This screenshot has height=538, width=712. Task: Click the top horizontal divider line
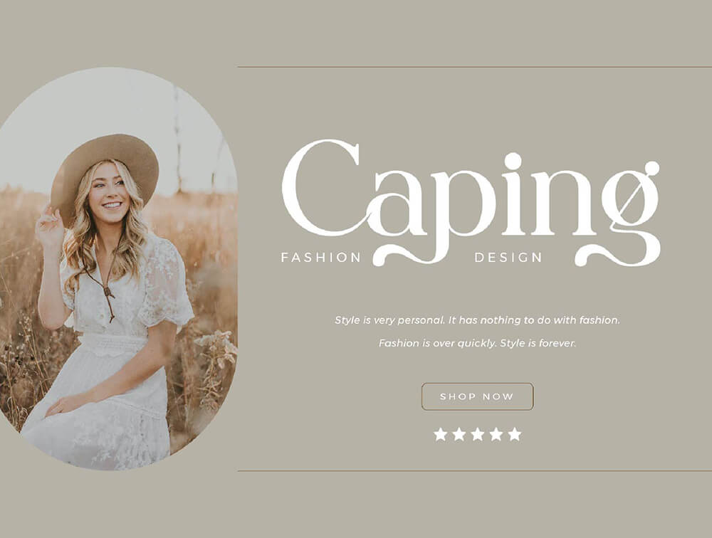point(474,67)
